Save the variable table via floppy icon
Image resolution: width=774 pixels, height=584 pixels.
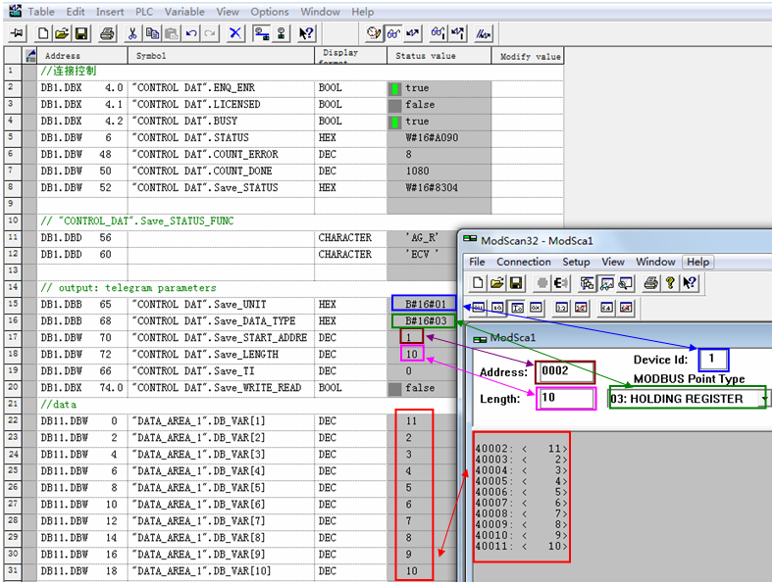[81, 33]
